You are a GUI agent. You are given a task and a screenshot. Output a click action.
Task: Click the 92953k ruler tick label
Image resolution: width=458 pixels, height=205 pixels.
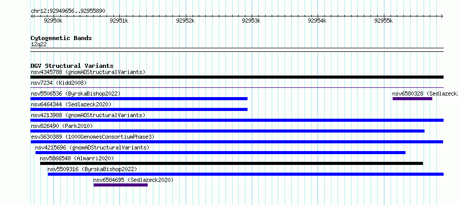coord(252,21)
